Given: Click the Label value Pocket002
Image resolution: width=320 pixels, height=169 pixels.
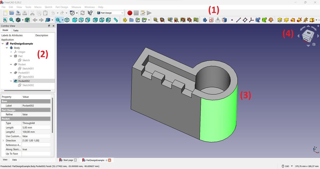Looking at the screenshot, I should (x=36, y=106).
